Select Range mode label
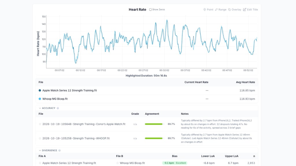The width and height of the screenshot is (296, 166). (222, 10)
